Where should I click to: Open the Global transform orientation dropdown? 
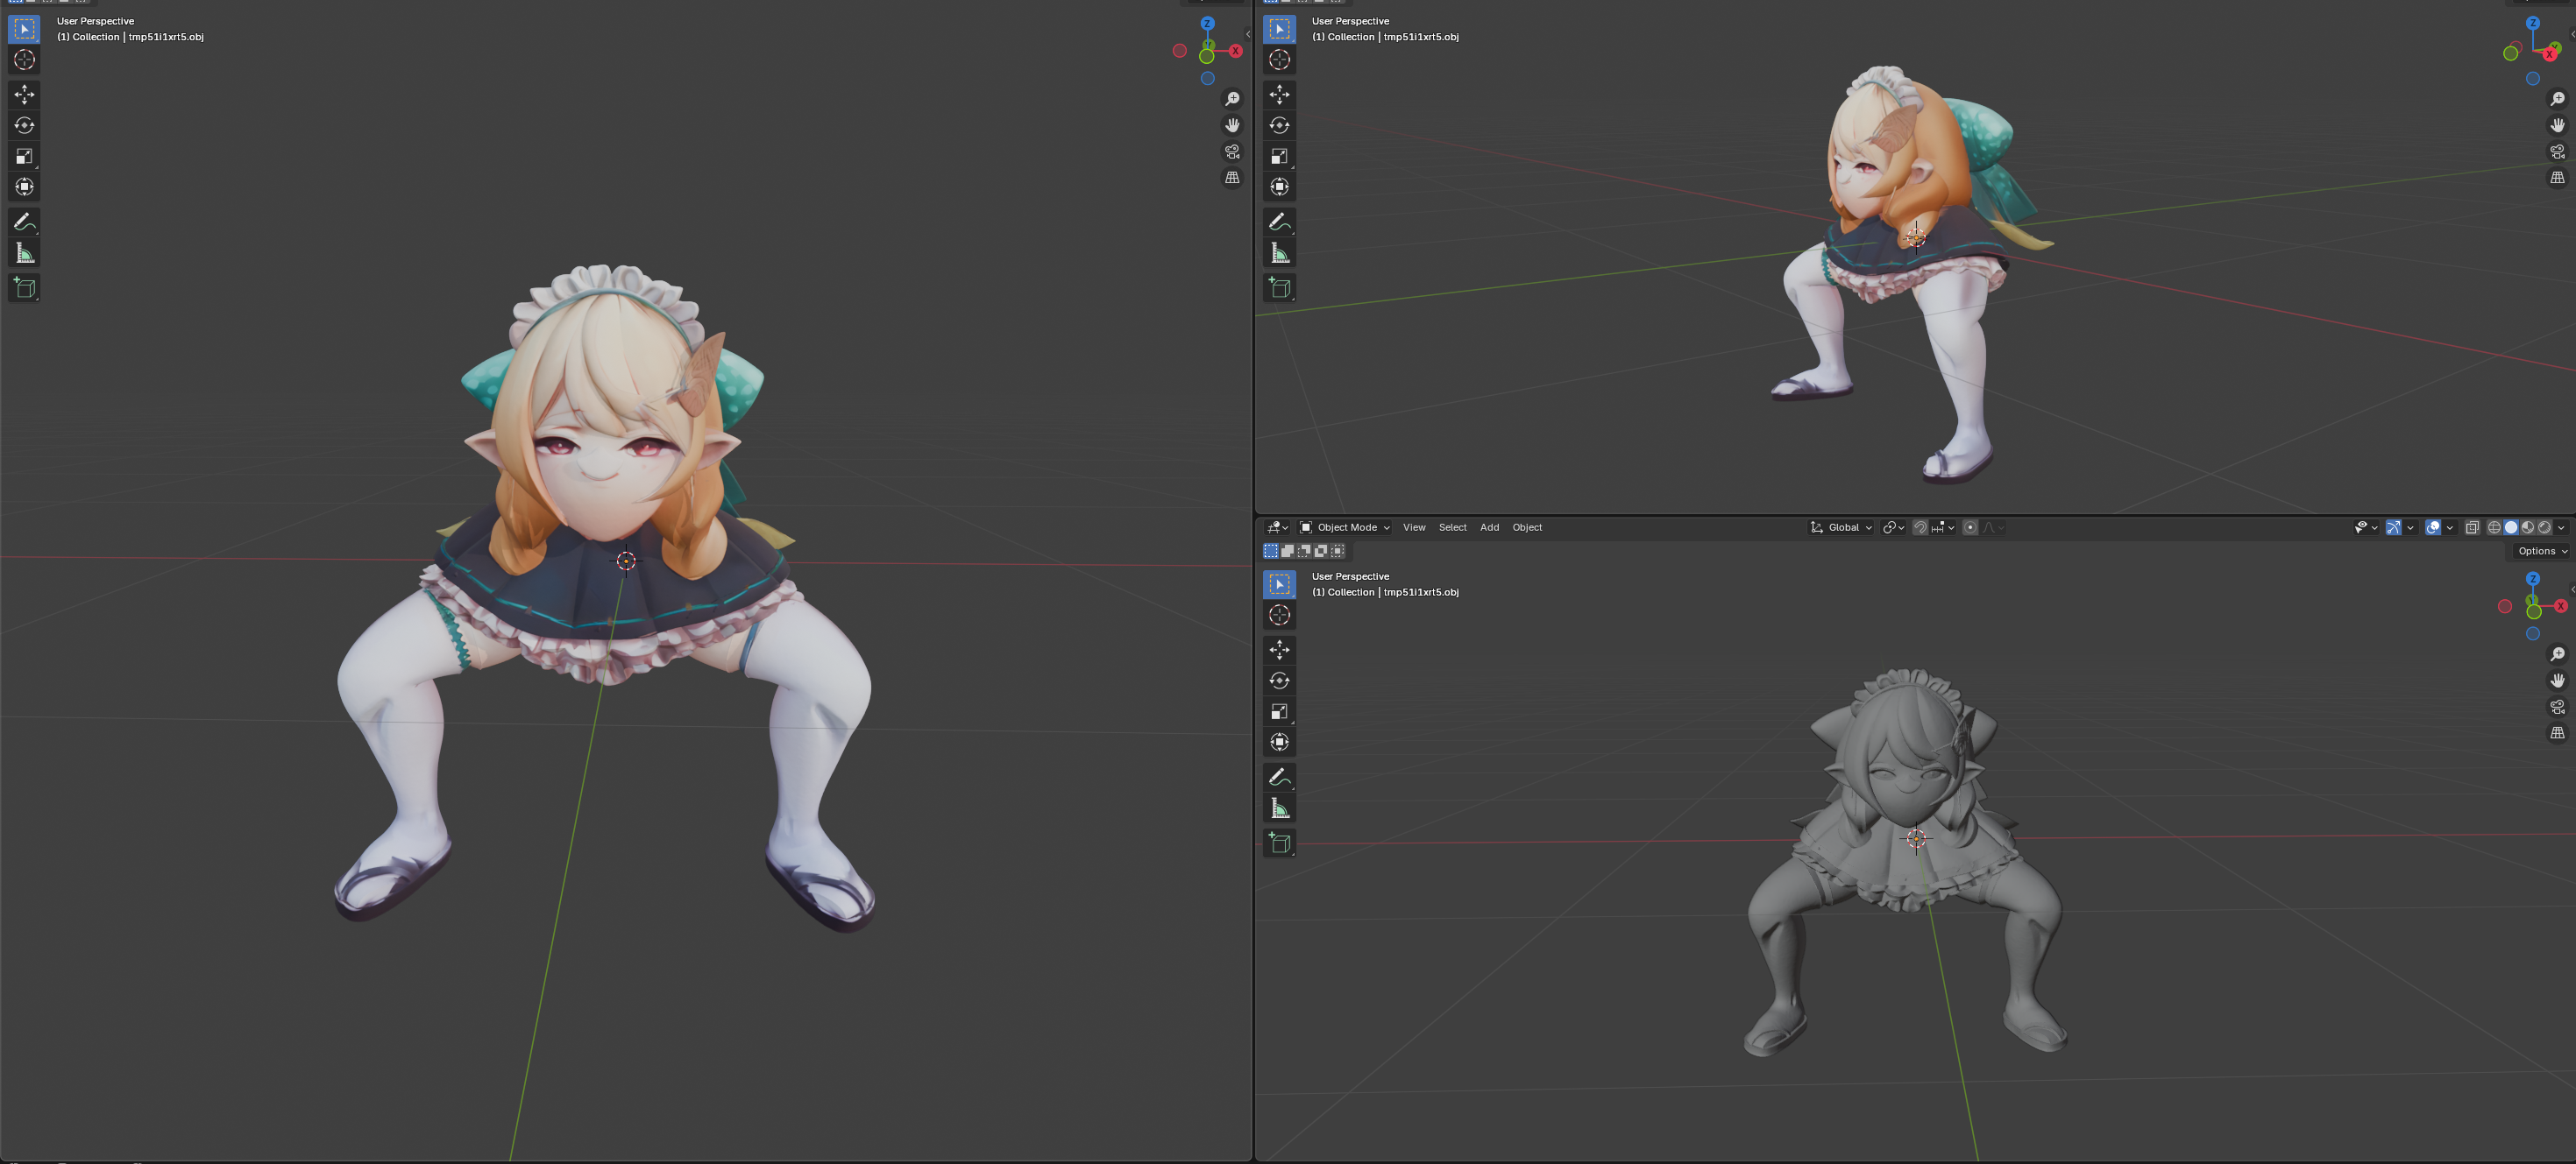pyautogui.click(x=1842, y=527)
